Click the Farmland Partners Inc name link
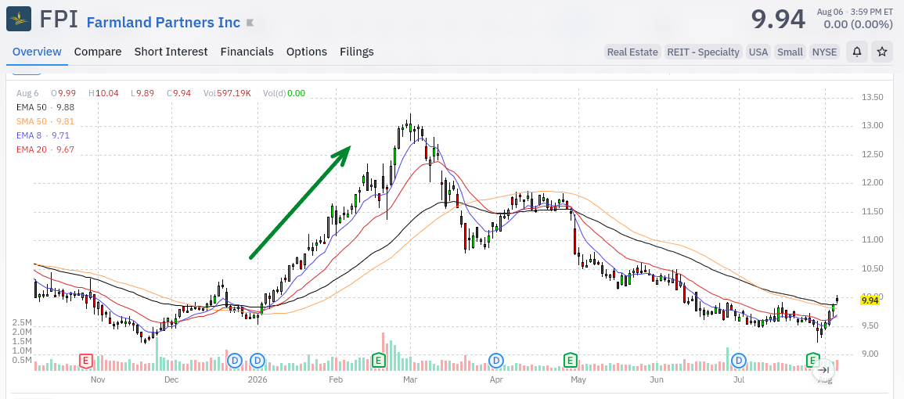 click(x=163, y=23)
